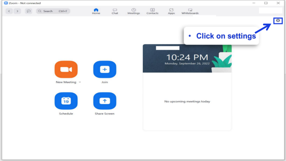Open the history clock icon

click(x=29, y=11)
